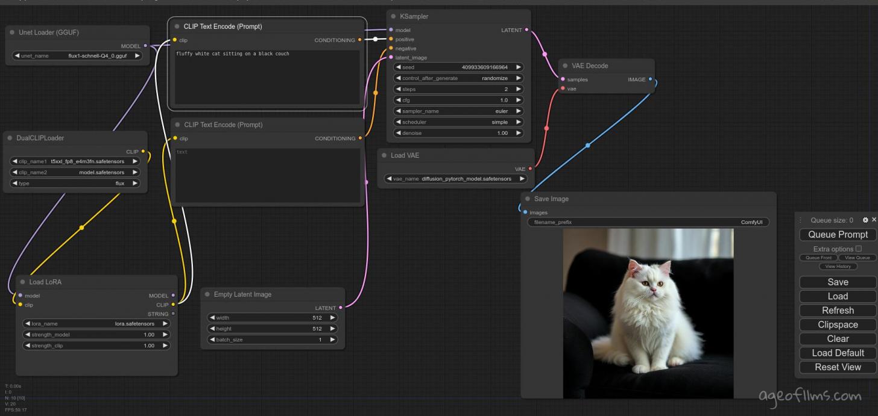Click the VAE Decode IMAGE output socket

click(x=650, y=79)
